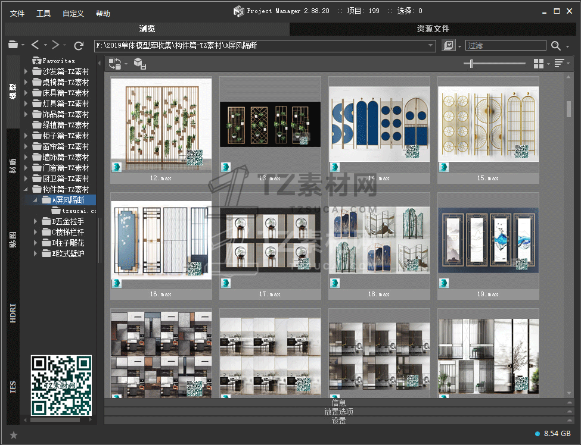The image size is (581, 445).
Task: Open the path address dropdown arrow
Action: [431, 45]
